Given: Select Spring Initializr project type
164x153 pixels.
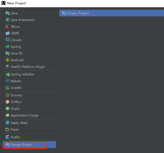Looking at the screenshot, I should tap(29, 74).
